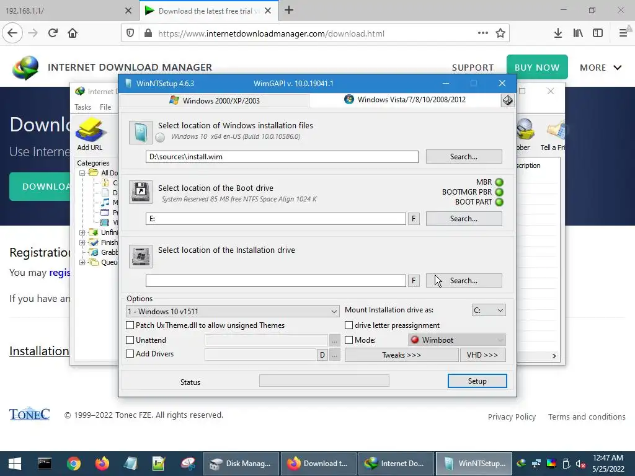Collapse the All Downloads tree node in IDM
The image size is (635, 476).
pos(82,173)
